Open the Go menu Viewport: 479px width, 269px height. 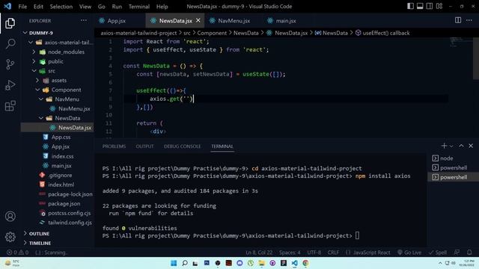[102, 7]
